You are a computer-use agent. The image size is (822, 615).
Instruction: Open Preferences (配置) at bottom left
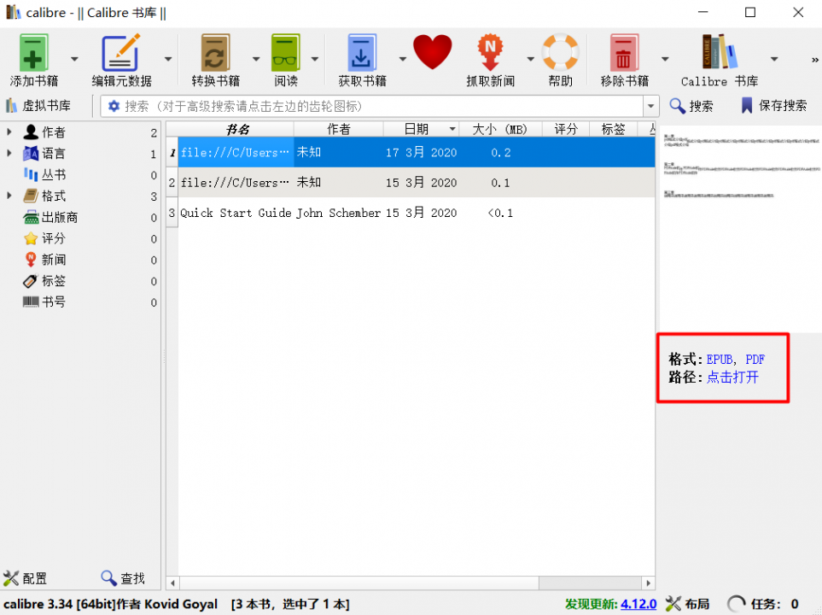[x=25, y=578]
